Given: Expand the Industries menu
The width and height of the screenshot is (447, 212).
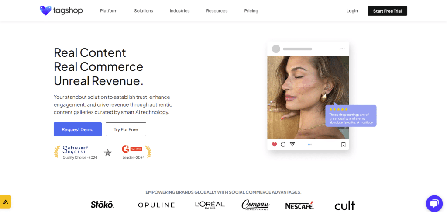Looking at the screenshot, I should [179, 11].
